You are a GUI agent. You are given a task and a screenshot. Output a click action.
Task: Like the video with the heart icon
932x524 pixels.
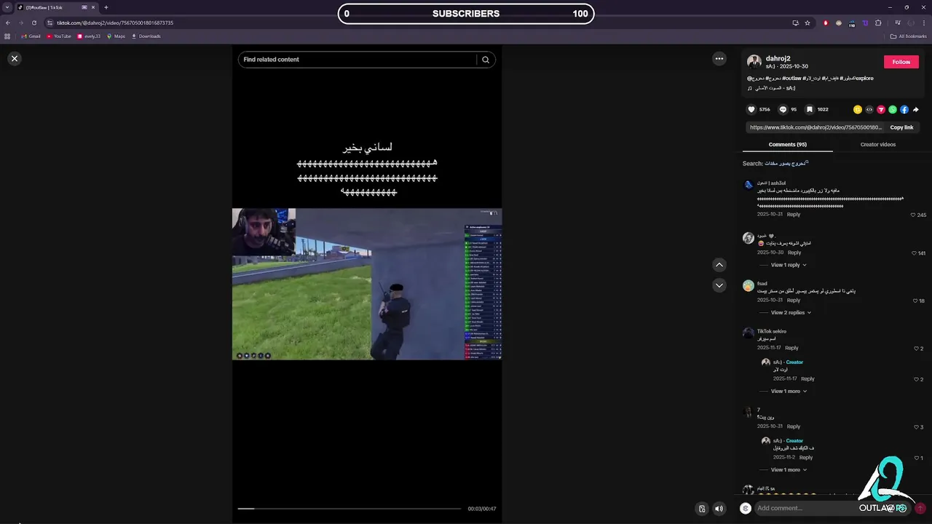click(x=751, y=109)
